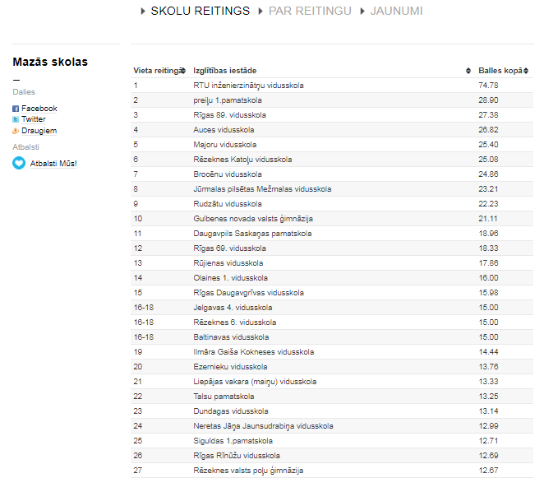Screen dimensions: 544x478
Task: Open the SKOLU REITINGS menu item
Action: click(x=200, y=11)
